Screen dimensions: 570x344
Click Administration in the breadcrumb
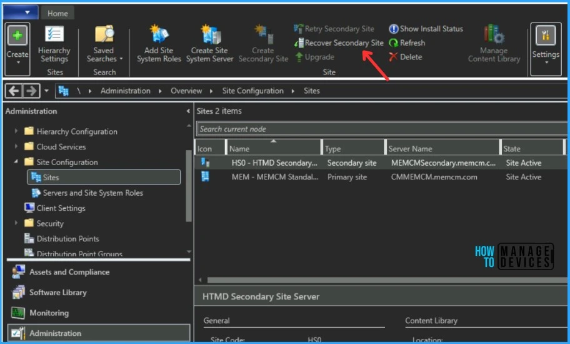(x=126, y=91)
